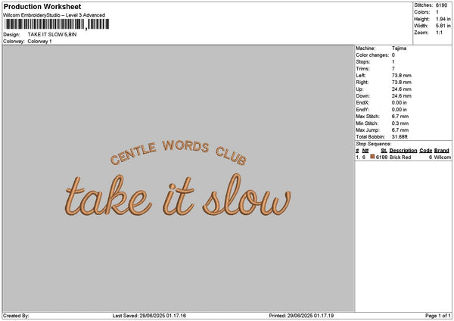The image size is (454, 321).
Task: Click the 'Trims:' label
Action: (x=362, y=69)
